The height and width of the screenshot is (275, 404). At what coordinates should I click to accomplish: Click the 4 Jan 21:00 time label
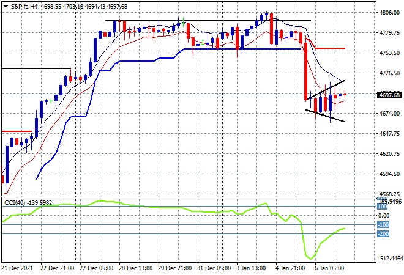point(290,268)
